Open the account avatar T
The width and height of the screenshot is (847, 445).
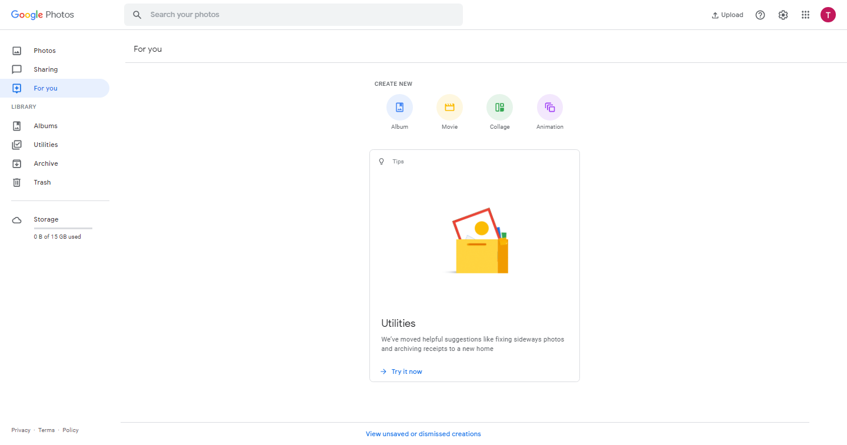tap(828, 15)
